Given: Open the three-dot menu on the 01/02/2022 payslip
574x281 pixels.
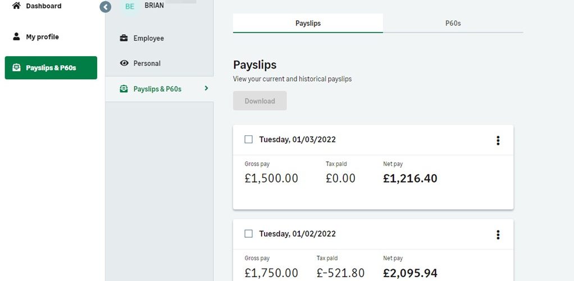Looking at the screenshot, I should pyautogui.click(x=498, y=234).
